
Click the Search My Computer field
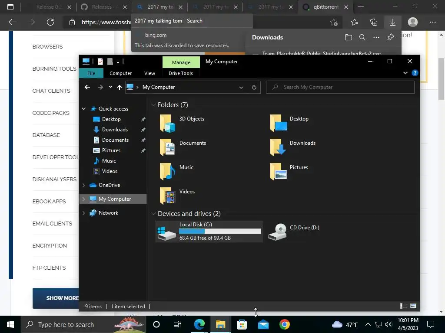click(x=340, y=87)
